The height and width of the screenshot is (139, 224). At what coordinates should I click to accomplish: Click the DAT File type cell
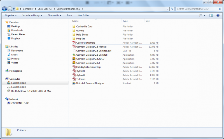[x=127, y=51]
